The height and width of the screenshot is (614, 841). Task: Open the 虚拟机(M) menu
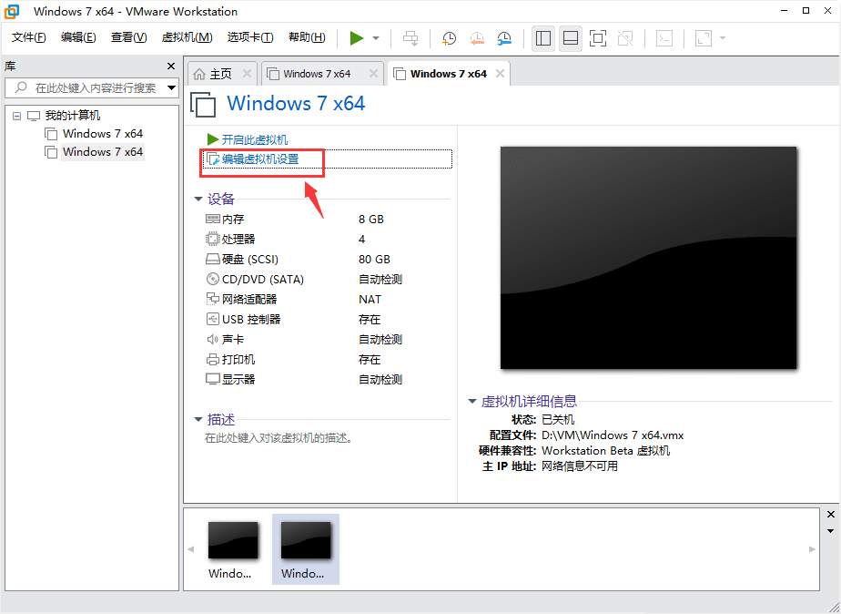click(x=187, y=37)
